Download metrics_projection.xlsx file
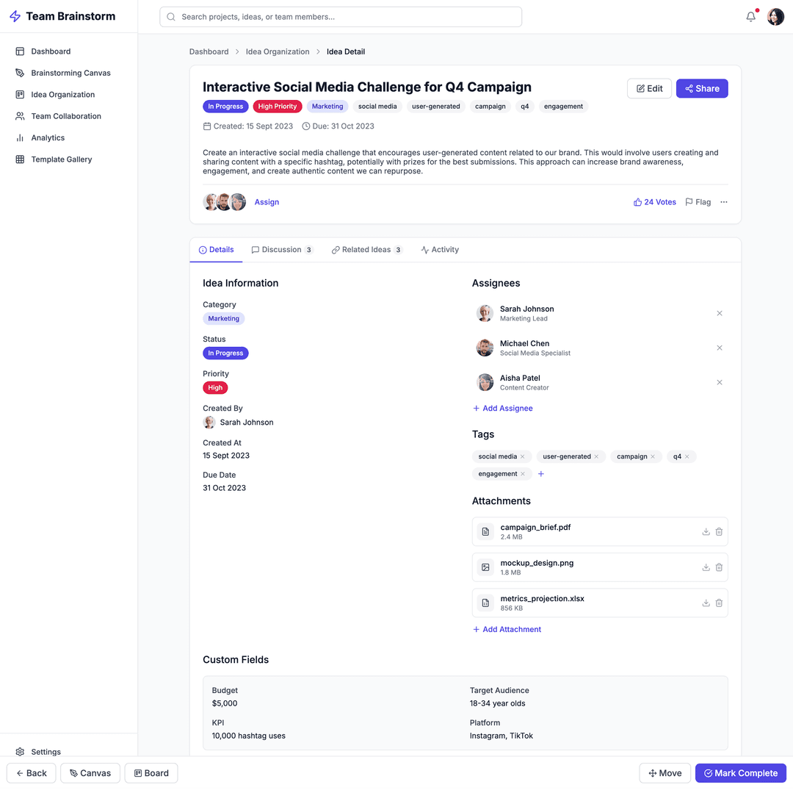This screenshot has width=793, height=790. [x=706, y=603]
